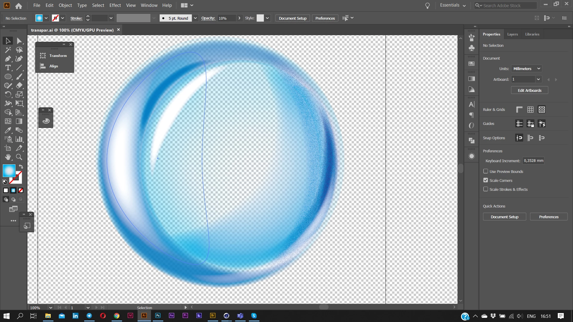Uncheck Scale Corners option
Screen dimensions: 573x322
coord(486,180)
